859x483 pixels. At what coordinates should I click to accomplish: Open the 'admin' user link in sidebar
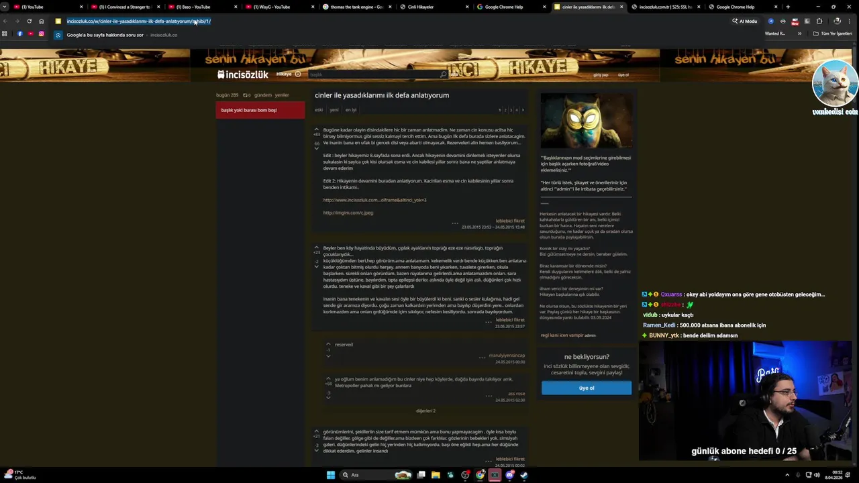590,335
